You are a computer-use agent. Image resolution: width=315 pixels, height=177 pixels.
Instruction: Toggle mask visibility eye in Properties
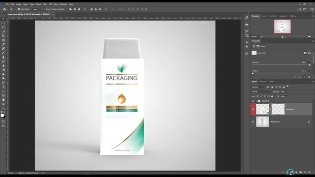click(304, 77)
